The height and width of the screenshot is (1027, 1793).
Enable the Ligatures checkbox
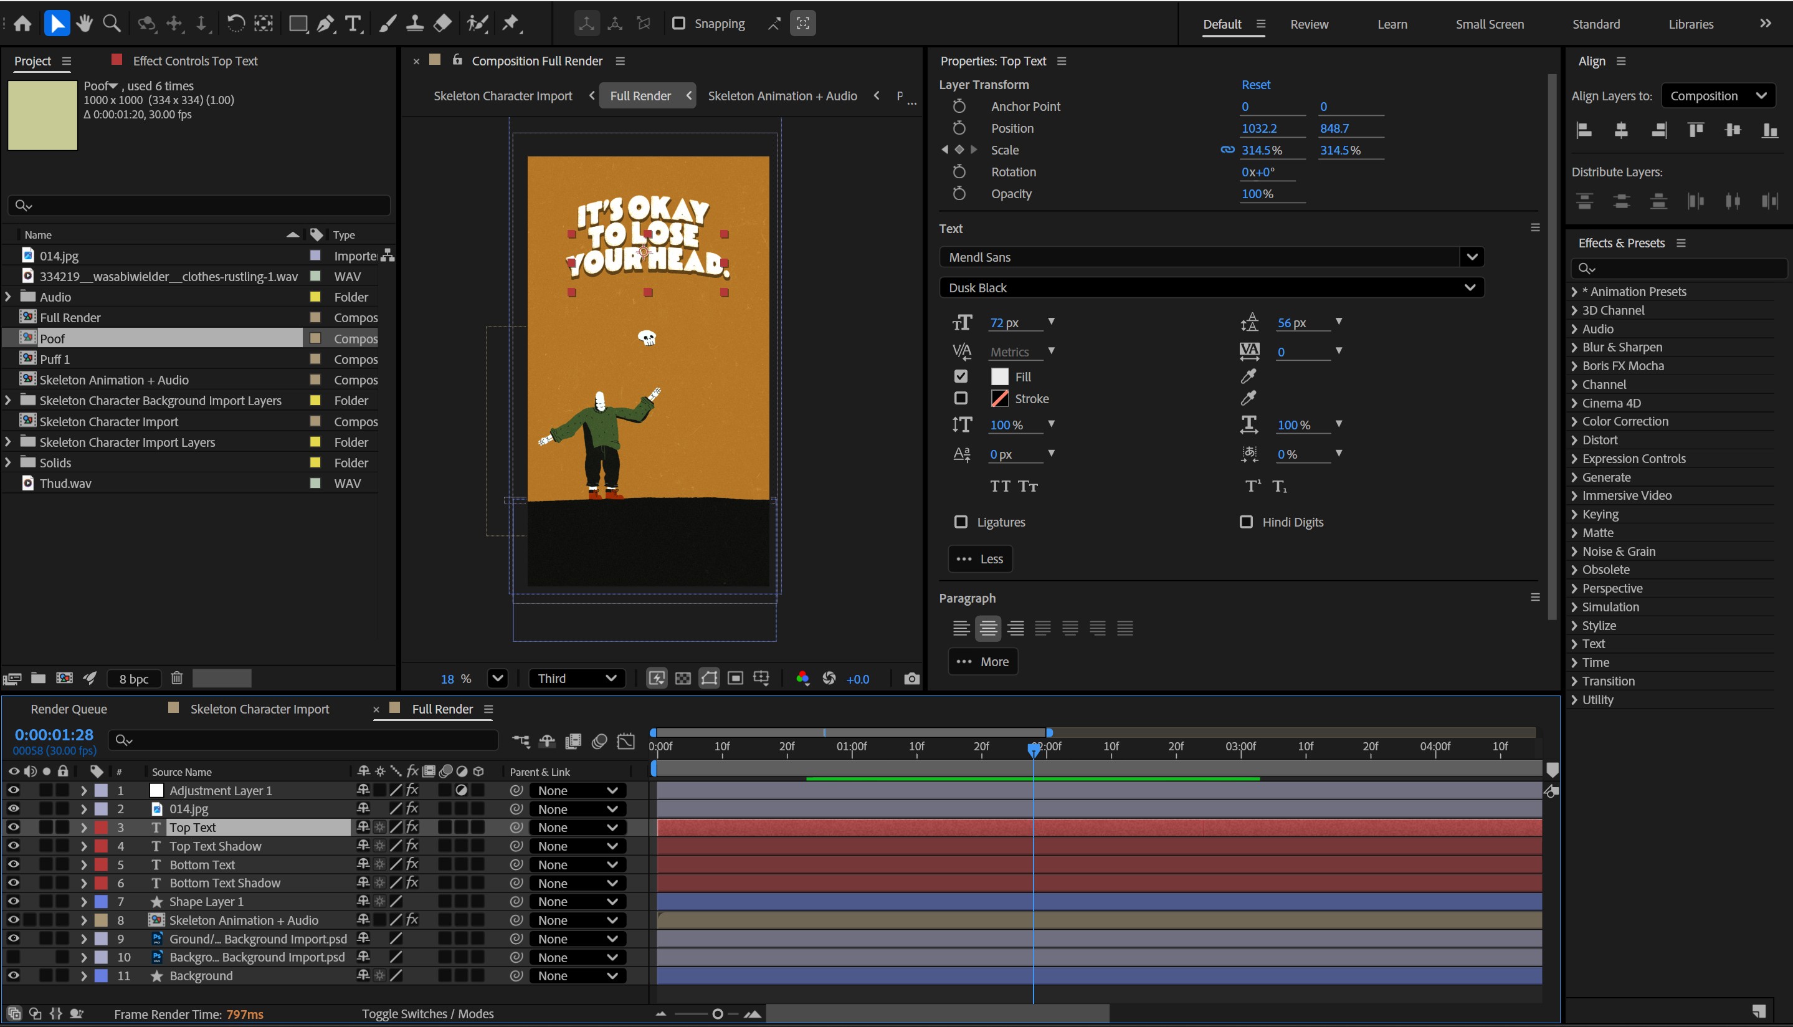(960, 522)
